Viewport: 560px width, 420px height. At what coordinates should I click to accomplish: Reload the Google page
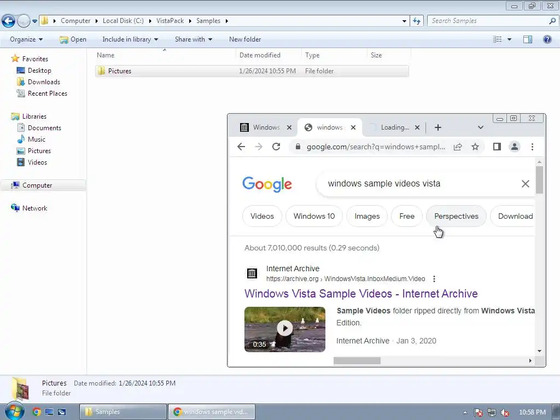click(x=276, y=147)
